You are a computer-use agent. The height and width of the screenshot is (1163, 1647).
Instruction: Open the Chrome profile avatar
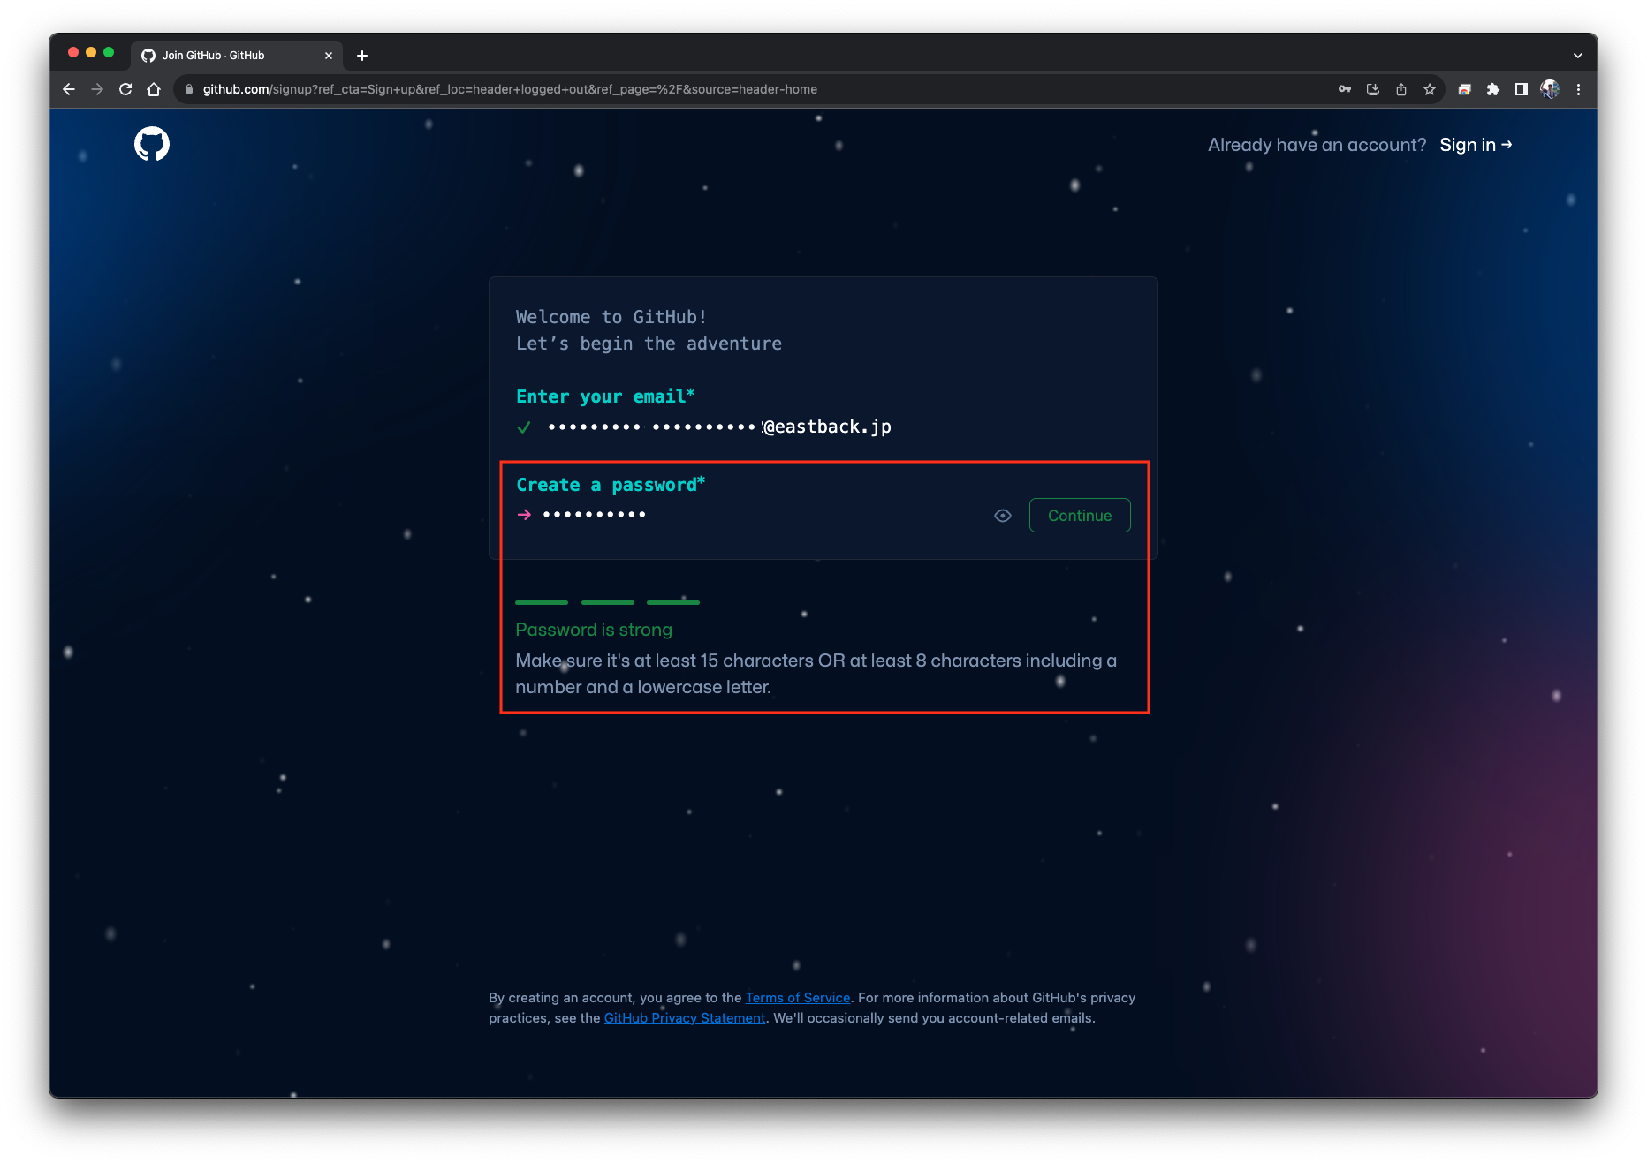coord(1550,89)
